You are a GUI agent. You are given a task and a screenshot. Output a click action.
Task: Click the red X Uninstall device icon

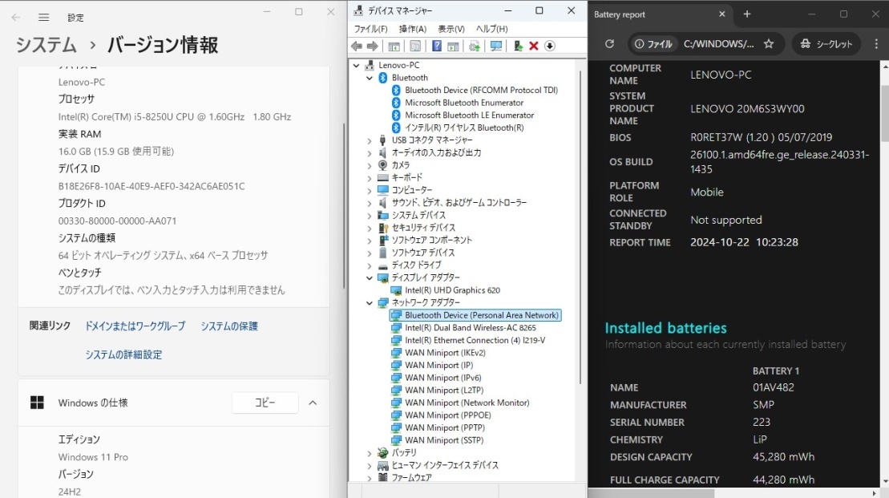coord(534,46)
